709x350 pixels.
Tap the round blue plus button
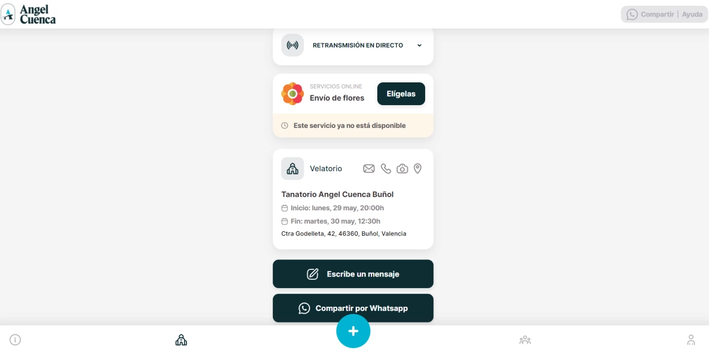[x=353, y=331]
